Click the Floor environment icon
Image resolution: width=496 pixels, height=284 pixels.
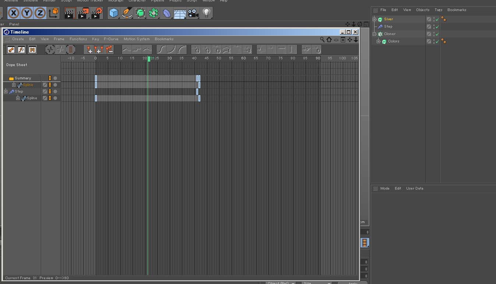coord(180,13)
